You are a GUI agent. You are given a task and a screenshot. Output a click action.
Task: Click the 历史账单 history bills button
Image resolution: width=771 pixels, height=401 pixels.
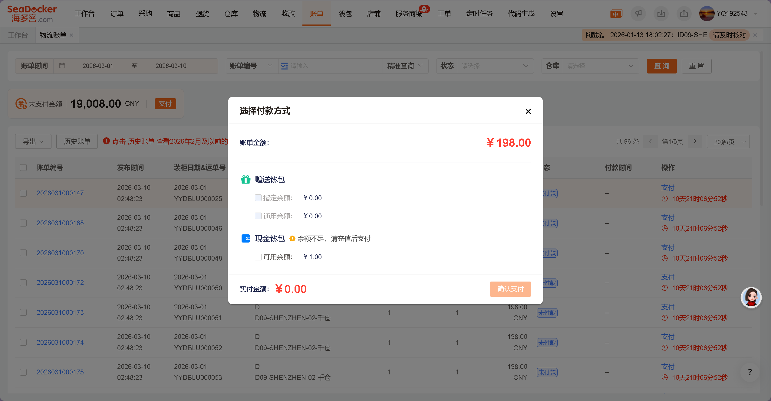[77, 142]
